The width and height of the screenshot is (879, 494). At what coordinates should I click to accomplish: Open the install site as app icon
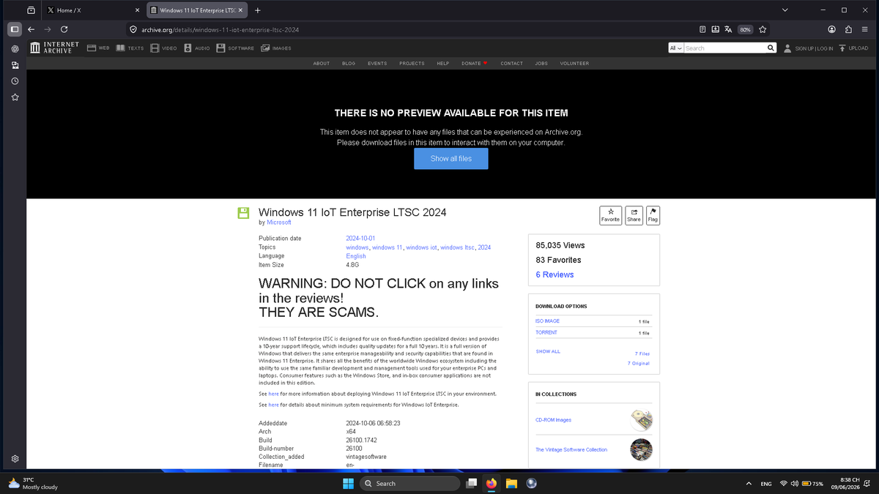point(716,29)
